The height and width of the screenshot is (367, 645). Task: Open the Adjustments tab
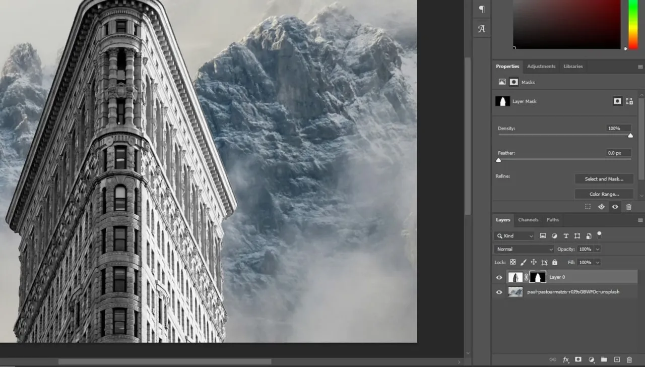point(541,66)
